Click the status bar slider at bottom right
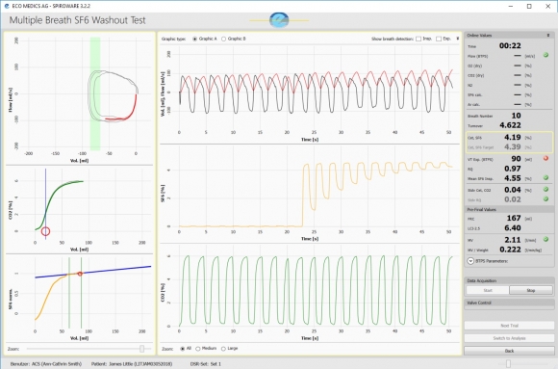The image size is (558, 369). 509,363
